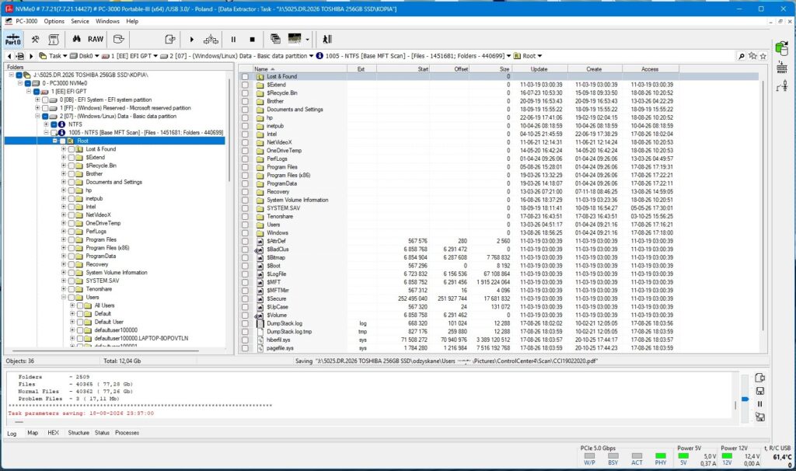Open the Options menu

coord(54,21)
